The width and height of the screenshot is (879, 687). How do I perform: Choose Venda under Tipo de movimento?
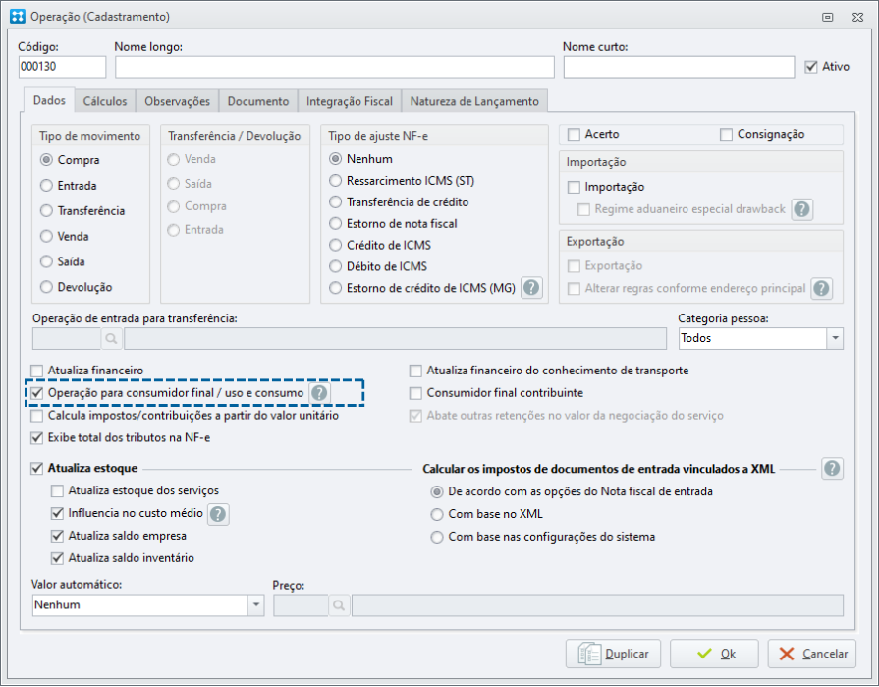tap(46, 236)
